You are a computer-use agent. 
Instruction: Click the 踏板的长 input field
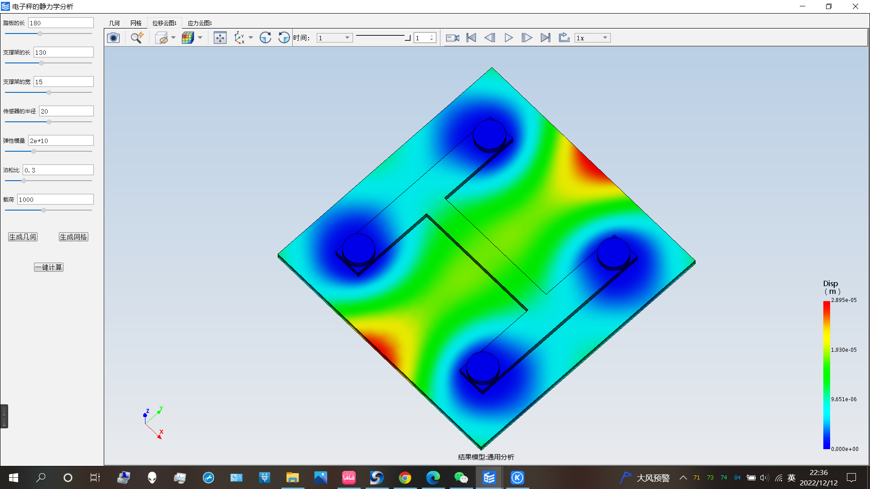[61, 23]
